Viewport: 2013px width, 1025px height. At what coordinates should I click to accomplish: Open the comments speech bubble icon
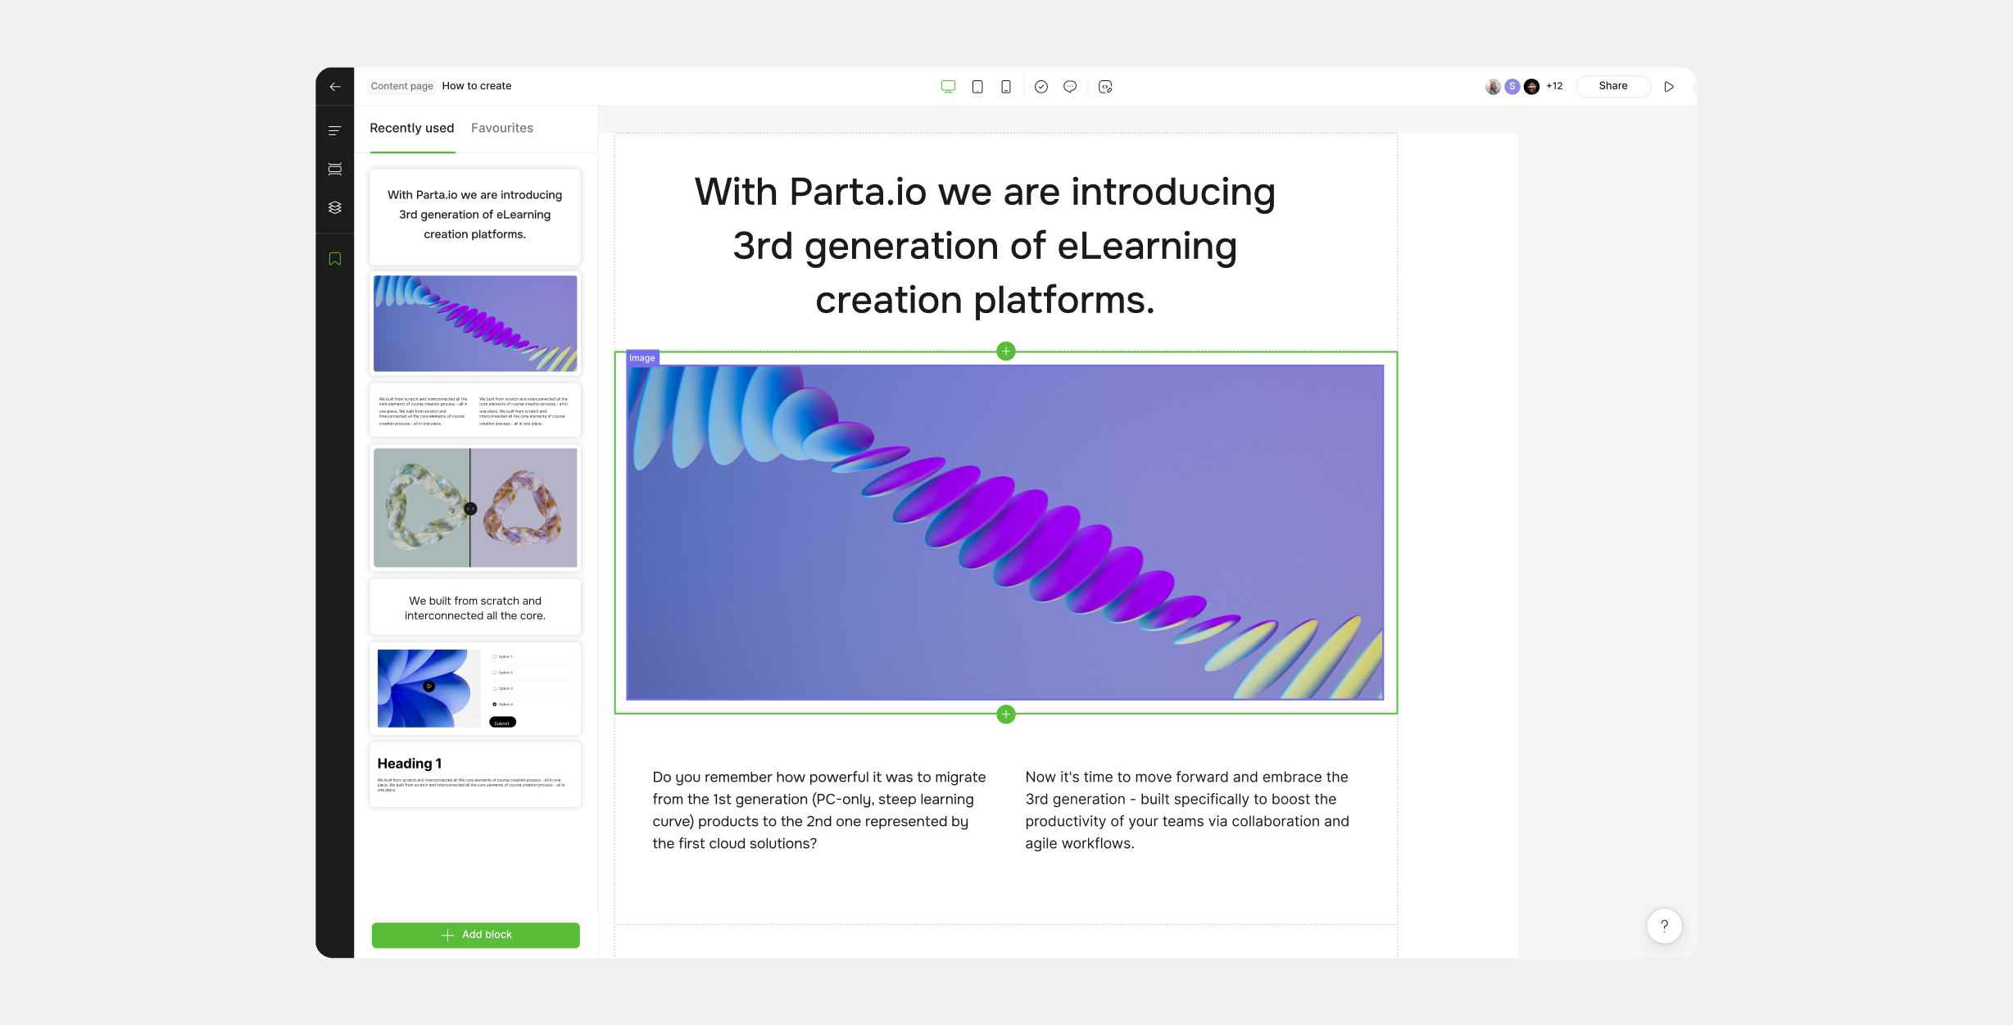(1070, 87)
